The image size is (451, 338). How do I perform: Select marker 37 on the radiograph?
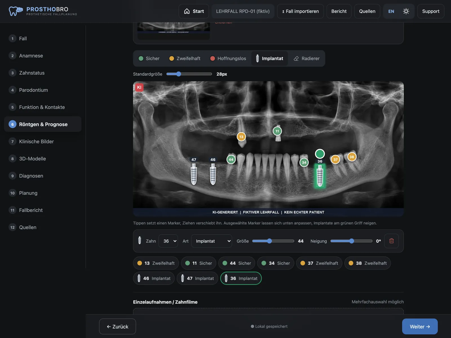click(x=335, y=160)
